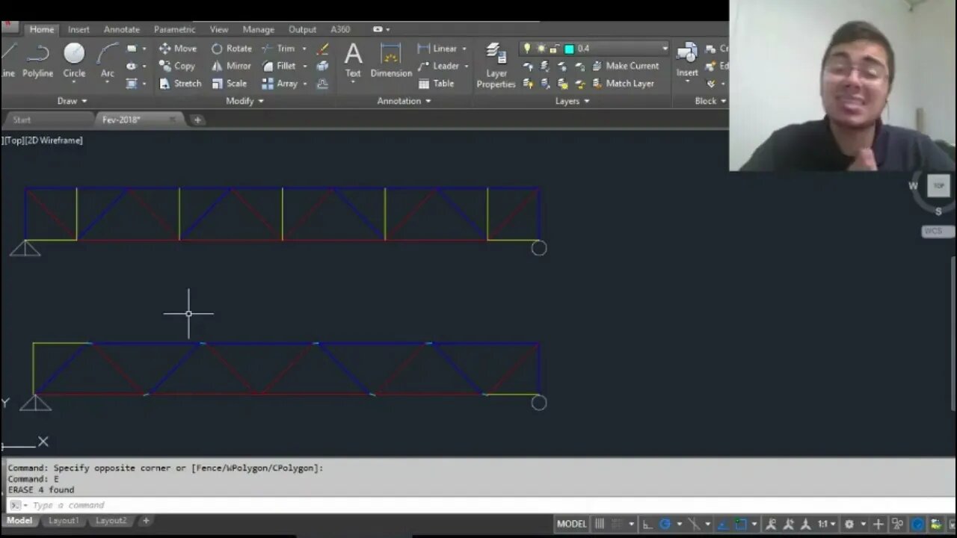The image size is (957, 538).
Task: Open the Output ribbon tab
Action: [303, 29]
